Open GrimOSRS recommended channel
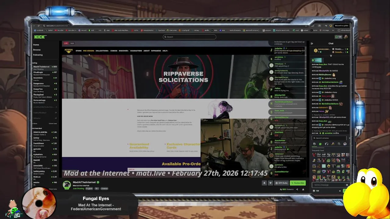390x219 pixels. coord(45,166)
